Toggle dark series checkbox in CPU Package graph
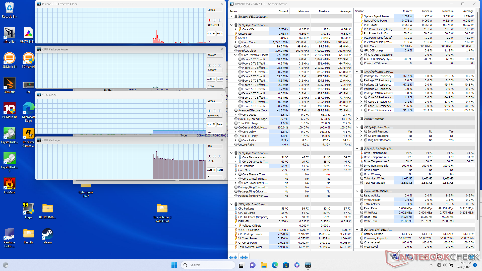Image resolution: width=482 pixels, height=271 pixels. point(209,156)
